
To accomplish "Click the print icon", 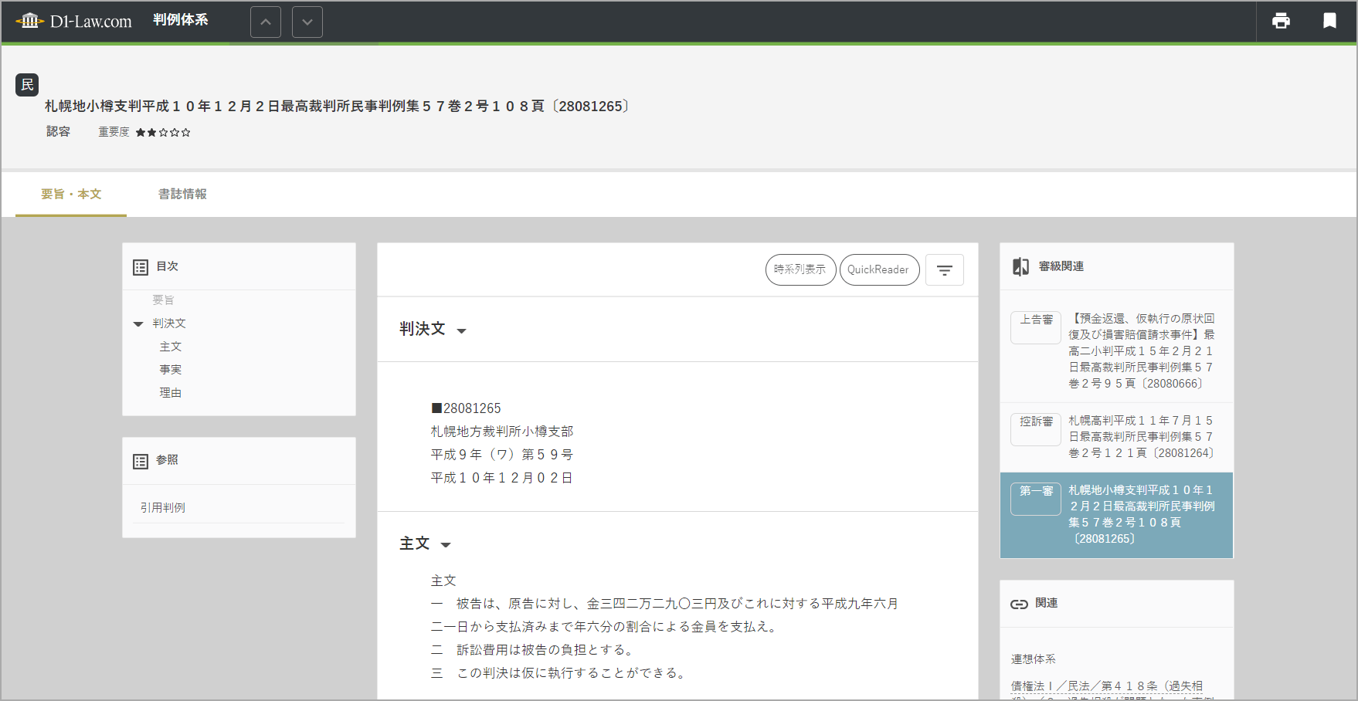I will [1281, 21].
